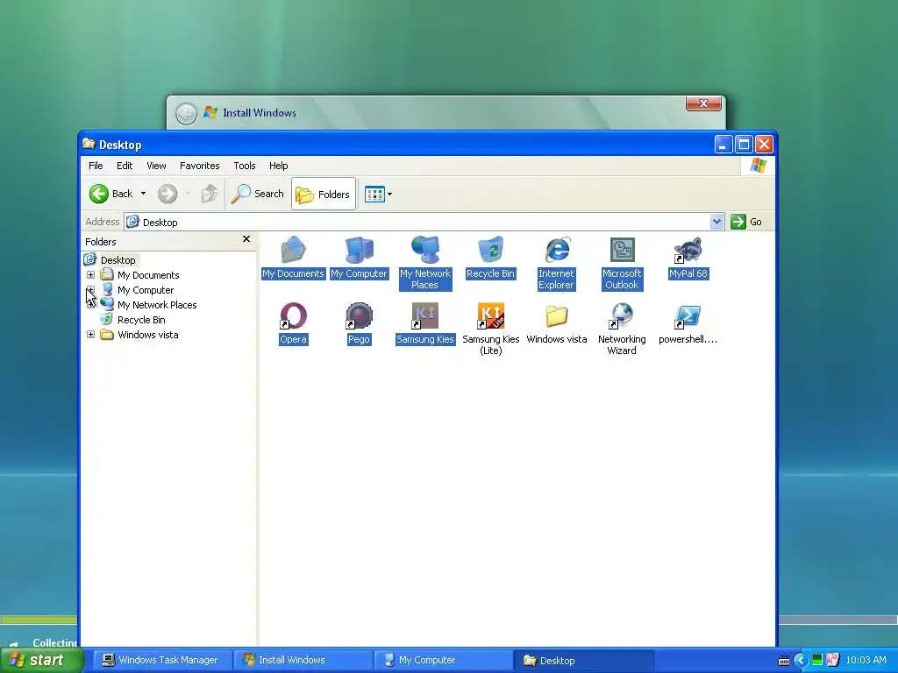Select the Windows vista folder icon in file pane
This screenshot has width=898, height=673.
click(556, 323)
